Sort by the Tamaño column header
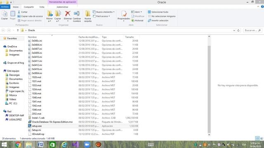The width and height of the screenshot is (264, 148). [x=129, y=37]
